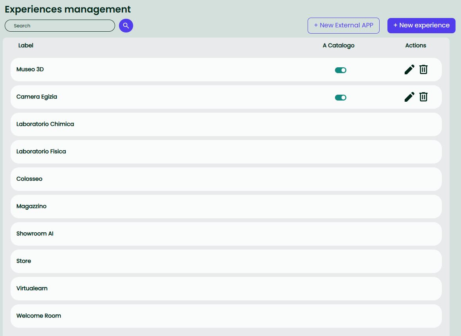
Task: Create a new experience
Action: click(x=421, y=25)
